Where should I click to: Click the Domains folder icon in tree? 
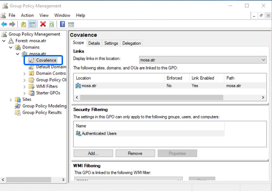(18, 47)
